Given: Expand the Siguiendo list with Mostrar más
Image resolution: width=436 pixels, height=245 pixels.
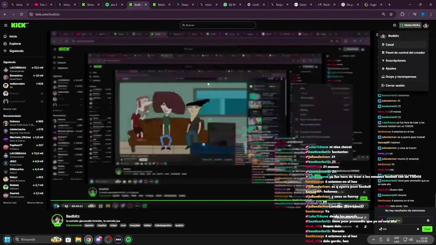Looking at the screenshot, I should (10, 109).
